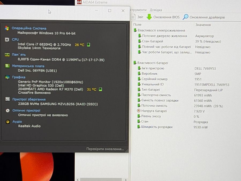
Task: Click the green GPU temperature indicator at 31 °C
Action: (100, 89)
